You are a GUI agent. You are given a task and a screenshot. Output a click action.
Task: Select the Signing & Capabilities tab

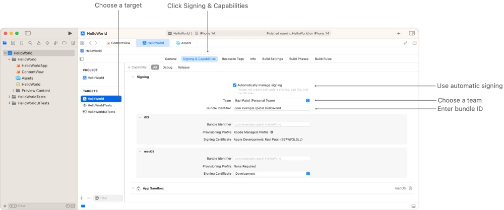(199, 59)
